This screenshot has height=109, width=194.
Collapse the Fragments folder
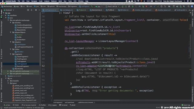pyautogui.click(x=11, y=54)
